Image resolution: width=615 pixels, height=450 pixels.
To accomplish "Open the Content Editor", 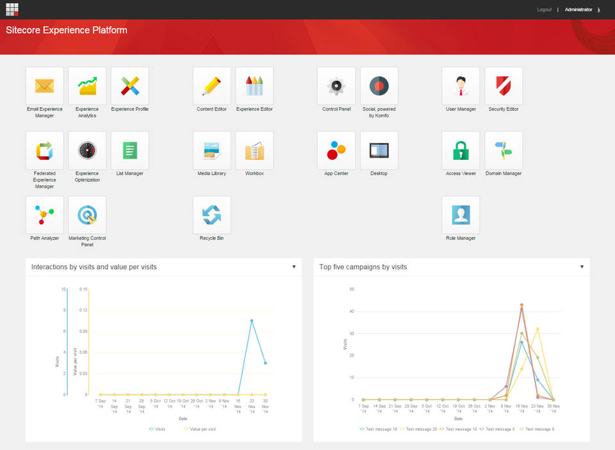I will [211, 85].
